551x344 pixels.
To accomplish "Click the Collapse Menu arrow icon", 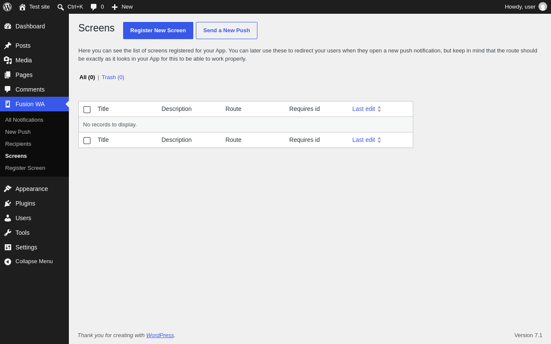I will click(8, 261).
